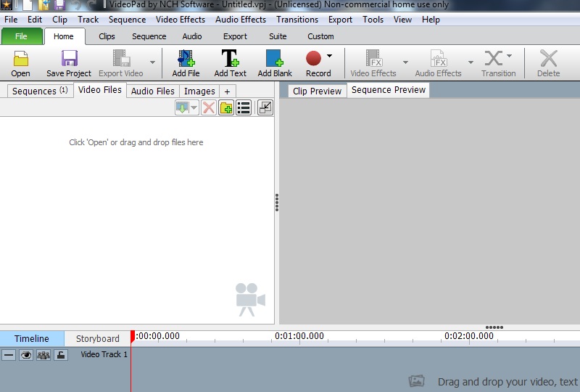Select the Audio Files bin tab

(153, 91)
